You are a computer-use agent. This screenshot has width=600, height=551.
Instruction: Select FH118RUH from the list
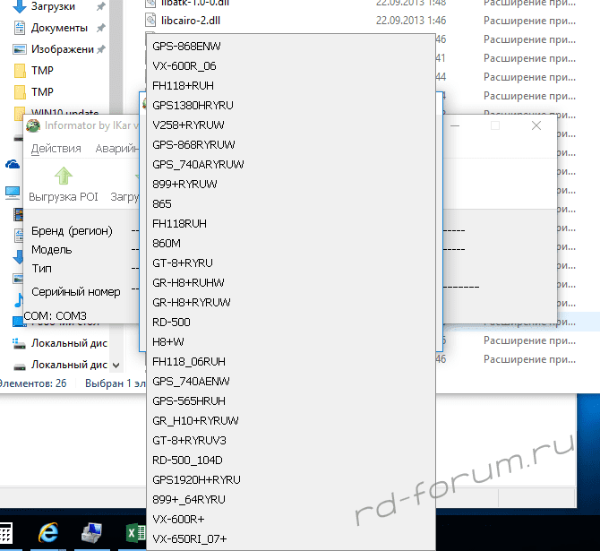click(291, 224)
